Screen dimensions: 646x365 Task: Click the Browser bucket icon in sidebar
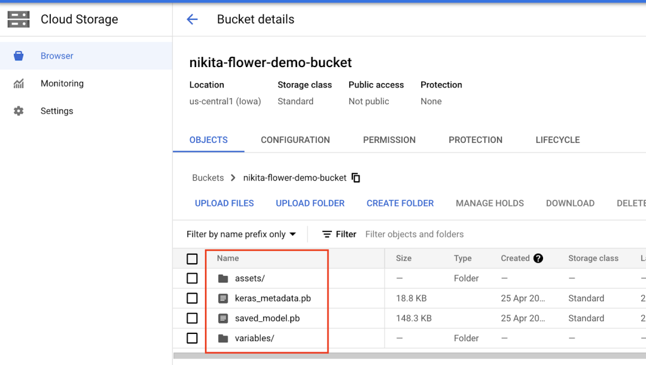coord(19,56)
